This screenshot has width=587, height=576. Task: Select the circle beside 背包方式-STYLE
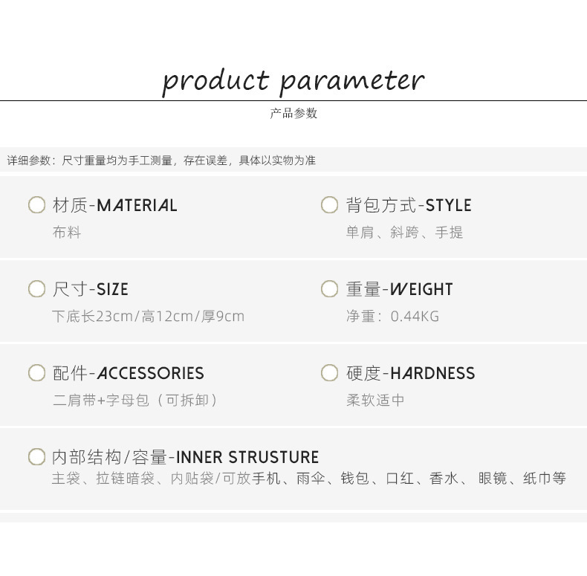(x=329, y=205)
